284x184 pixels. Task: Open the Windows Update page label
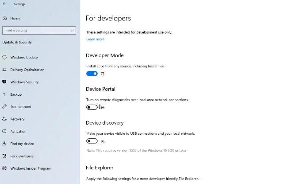(x=24, y=57)
